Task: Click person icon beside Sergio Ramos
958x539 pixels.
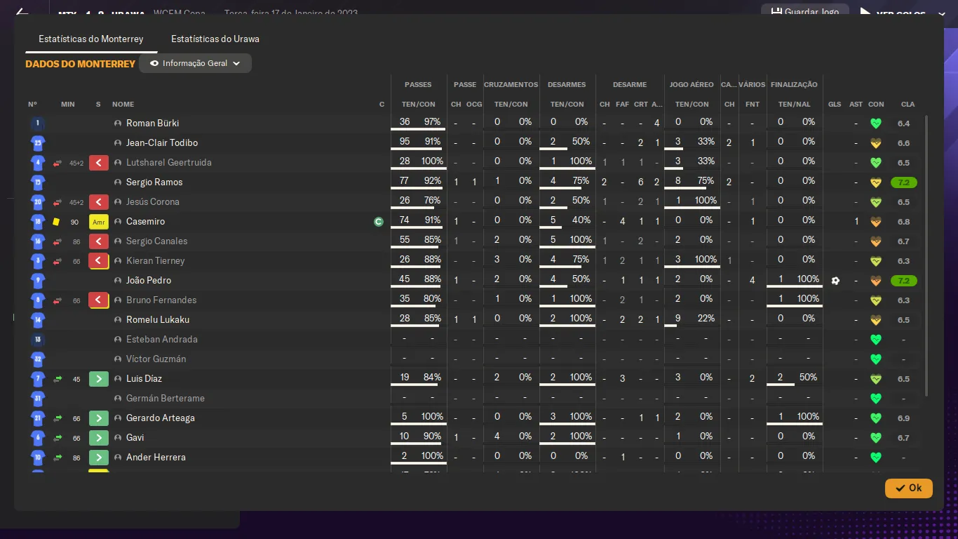Action: click(x=118, y=182)
